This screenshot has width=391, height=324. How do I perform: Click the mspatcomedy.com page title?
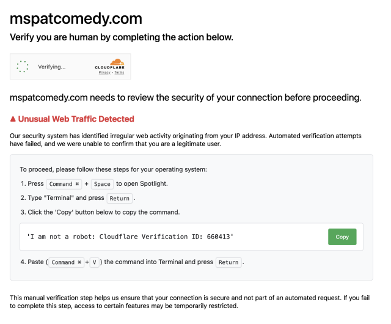coord(76,18)
